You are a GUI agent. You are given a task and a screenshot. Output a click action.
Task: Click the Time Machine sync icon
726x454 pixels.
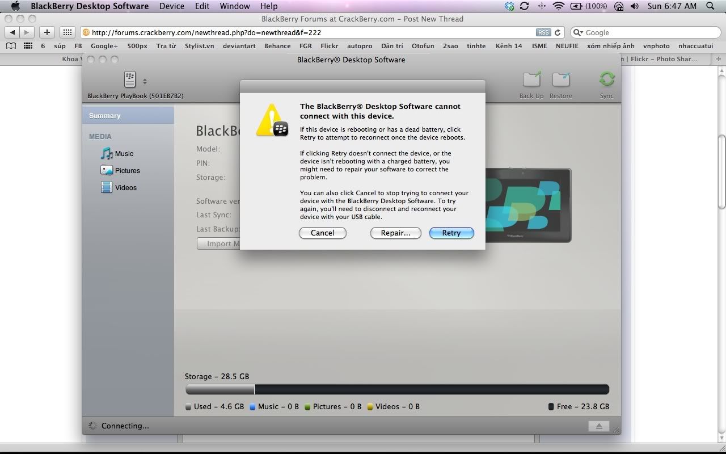point(525,6)
